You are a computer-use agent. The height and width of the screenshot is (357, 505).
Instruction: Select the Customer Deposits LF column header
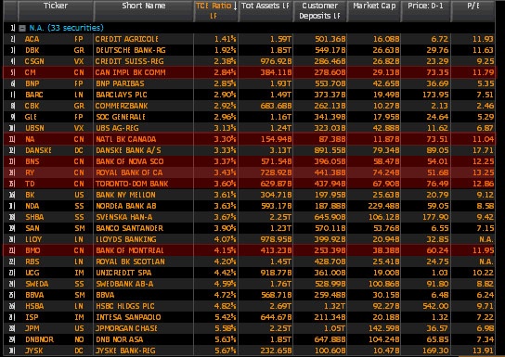[320, 10]
